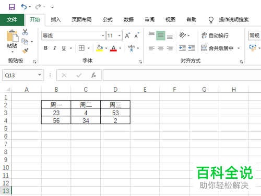Select Center horizontally icon

161,48
